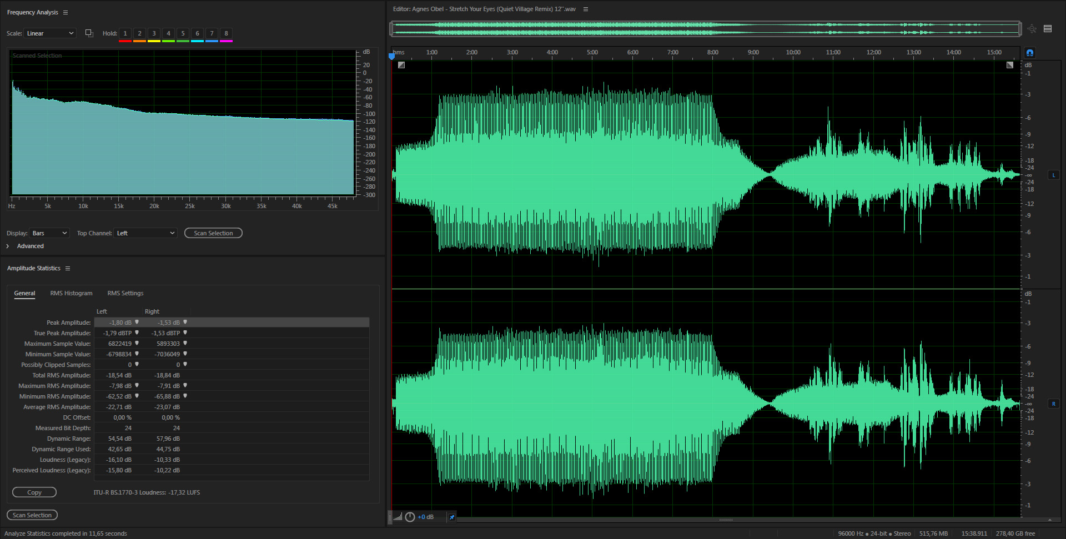Click the '515,76 MB' file size status
1066x539 pixels.
coord(933,533)
